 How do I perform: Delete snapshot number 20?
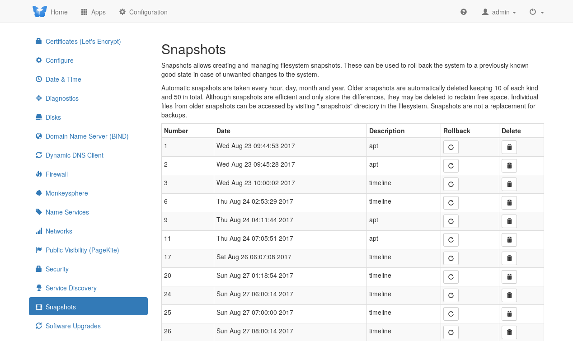coord(509,277)
